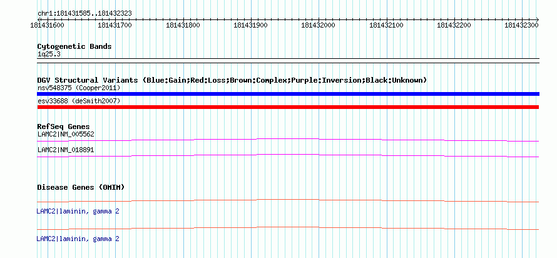
Task: Click the magenta line under LAMC2|NM_018891
Action: (x=288, y=155)
